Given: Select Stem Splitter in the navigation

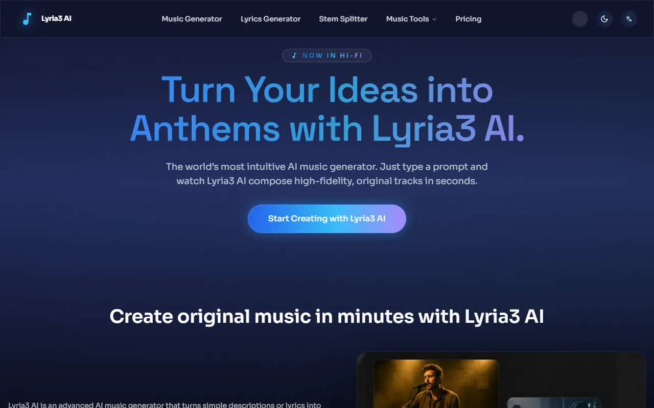Looking at the screenshot, I should tap(343, 19).
